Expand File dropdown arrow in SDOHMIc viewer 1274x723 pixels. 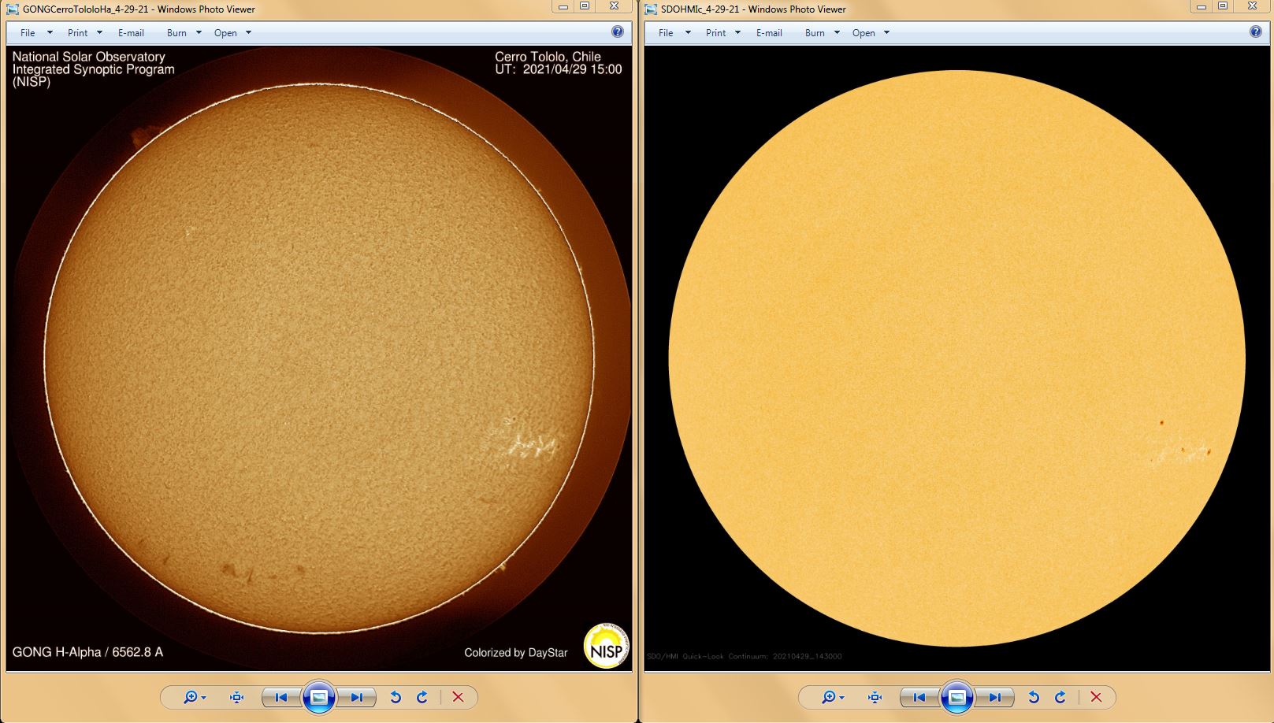click(688, 33)
